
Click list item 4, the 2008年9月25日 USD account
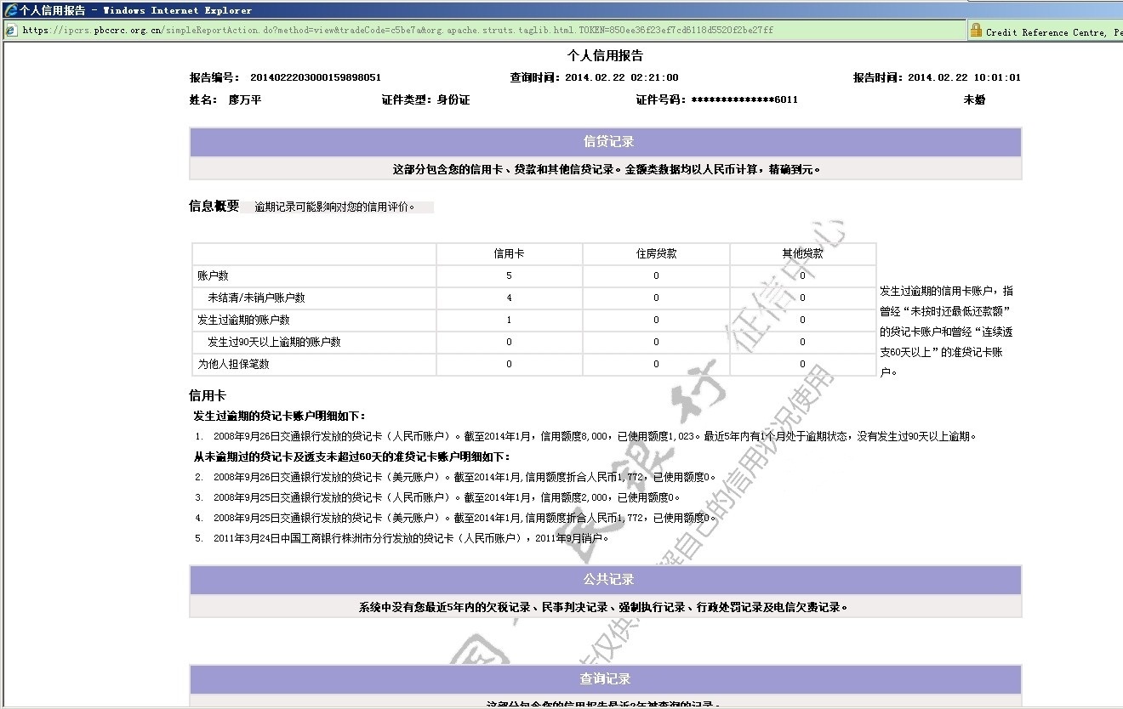[x=455, y=518]
